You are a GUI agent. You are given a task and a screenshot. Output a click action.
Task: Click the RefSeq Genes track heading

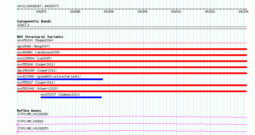[29, 111]
